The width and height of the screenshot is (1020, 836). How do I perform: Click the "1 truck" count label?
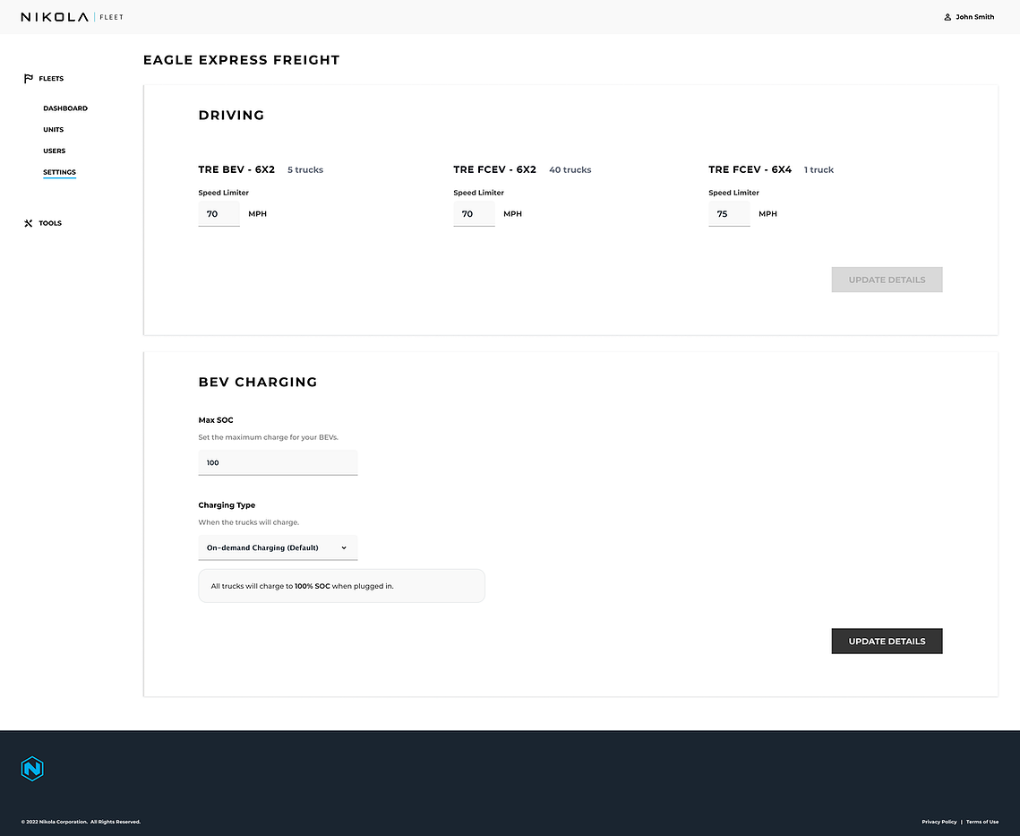click(819, 170)
